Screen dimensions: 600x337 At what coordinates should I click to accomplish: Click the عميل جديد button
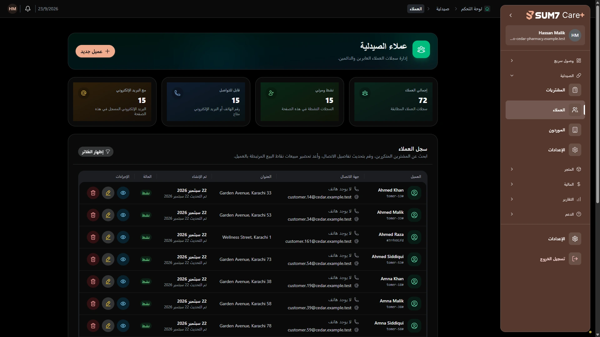95,51
